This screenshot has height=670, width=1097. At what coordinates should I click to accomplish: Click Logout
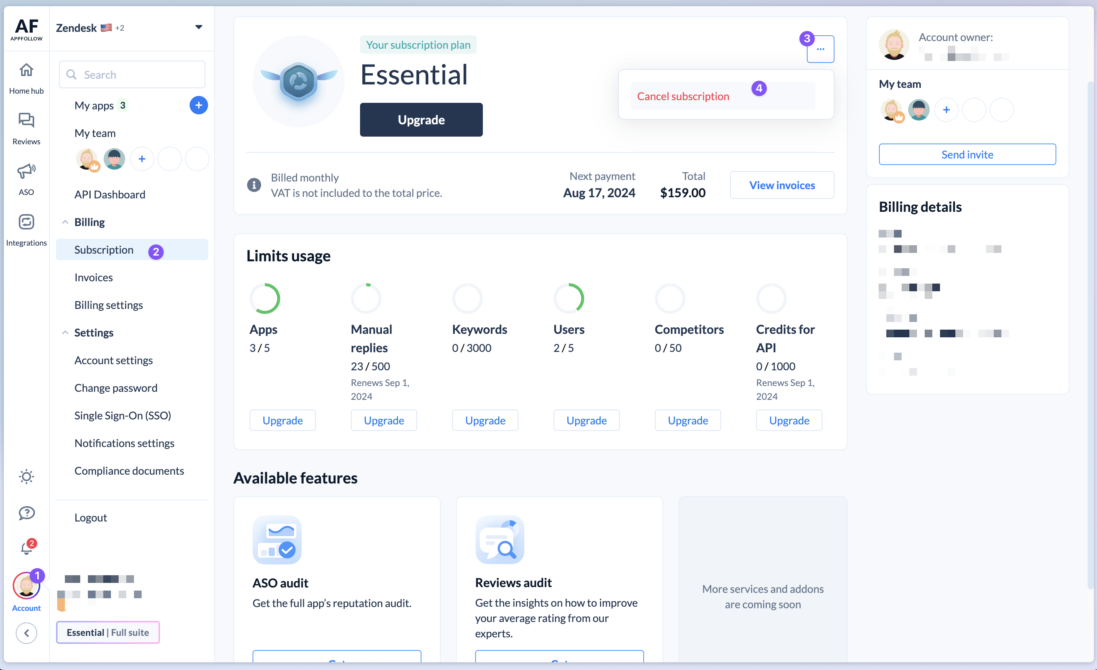(90, 518)
